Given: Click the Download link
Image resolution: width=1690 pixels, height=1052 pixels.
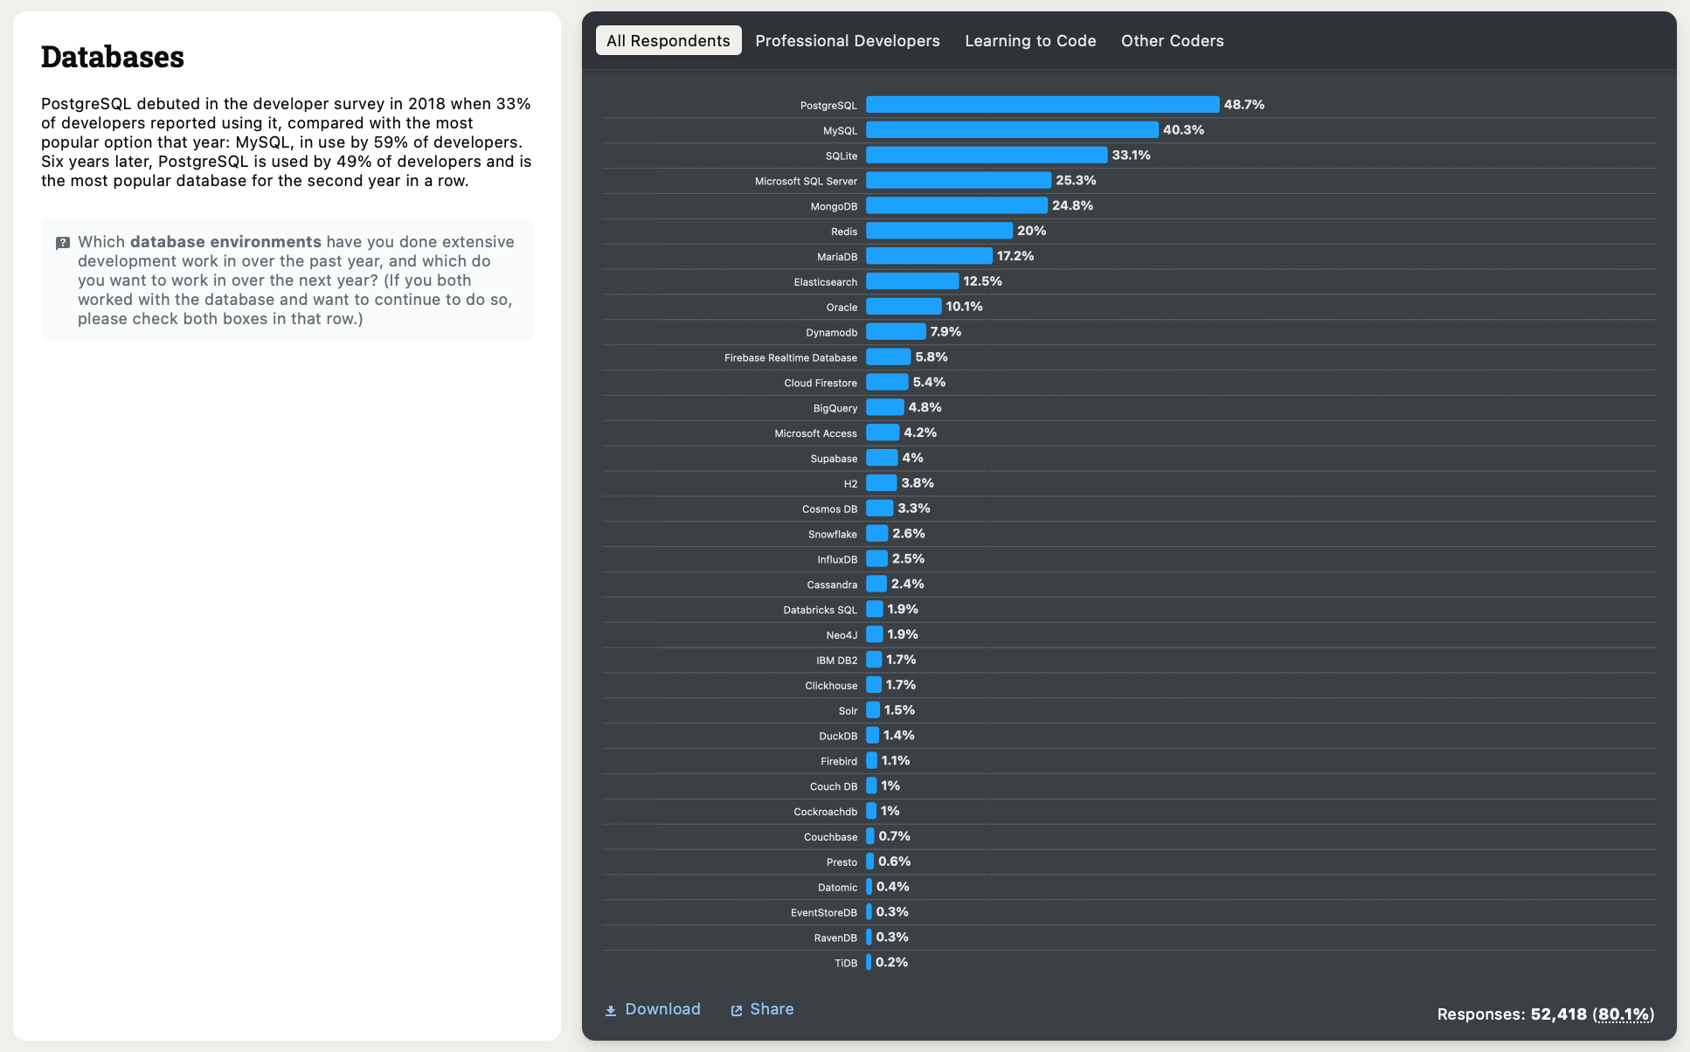Looking at the screenshot, I should pyautogui.click(x=663, y=1009).
